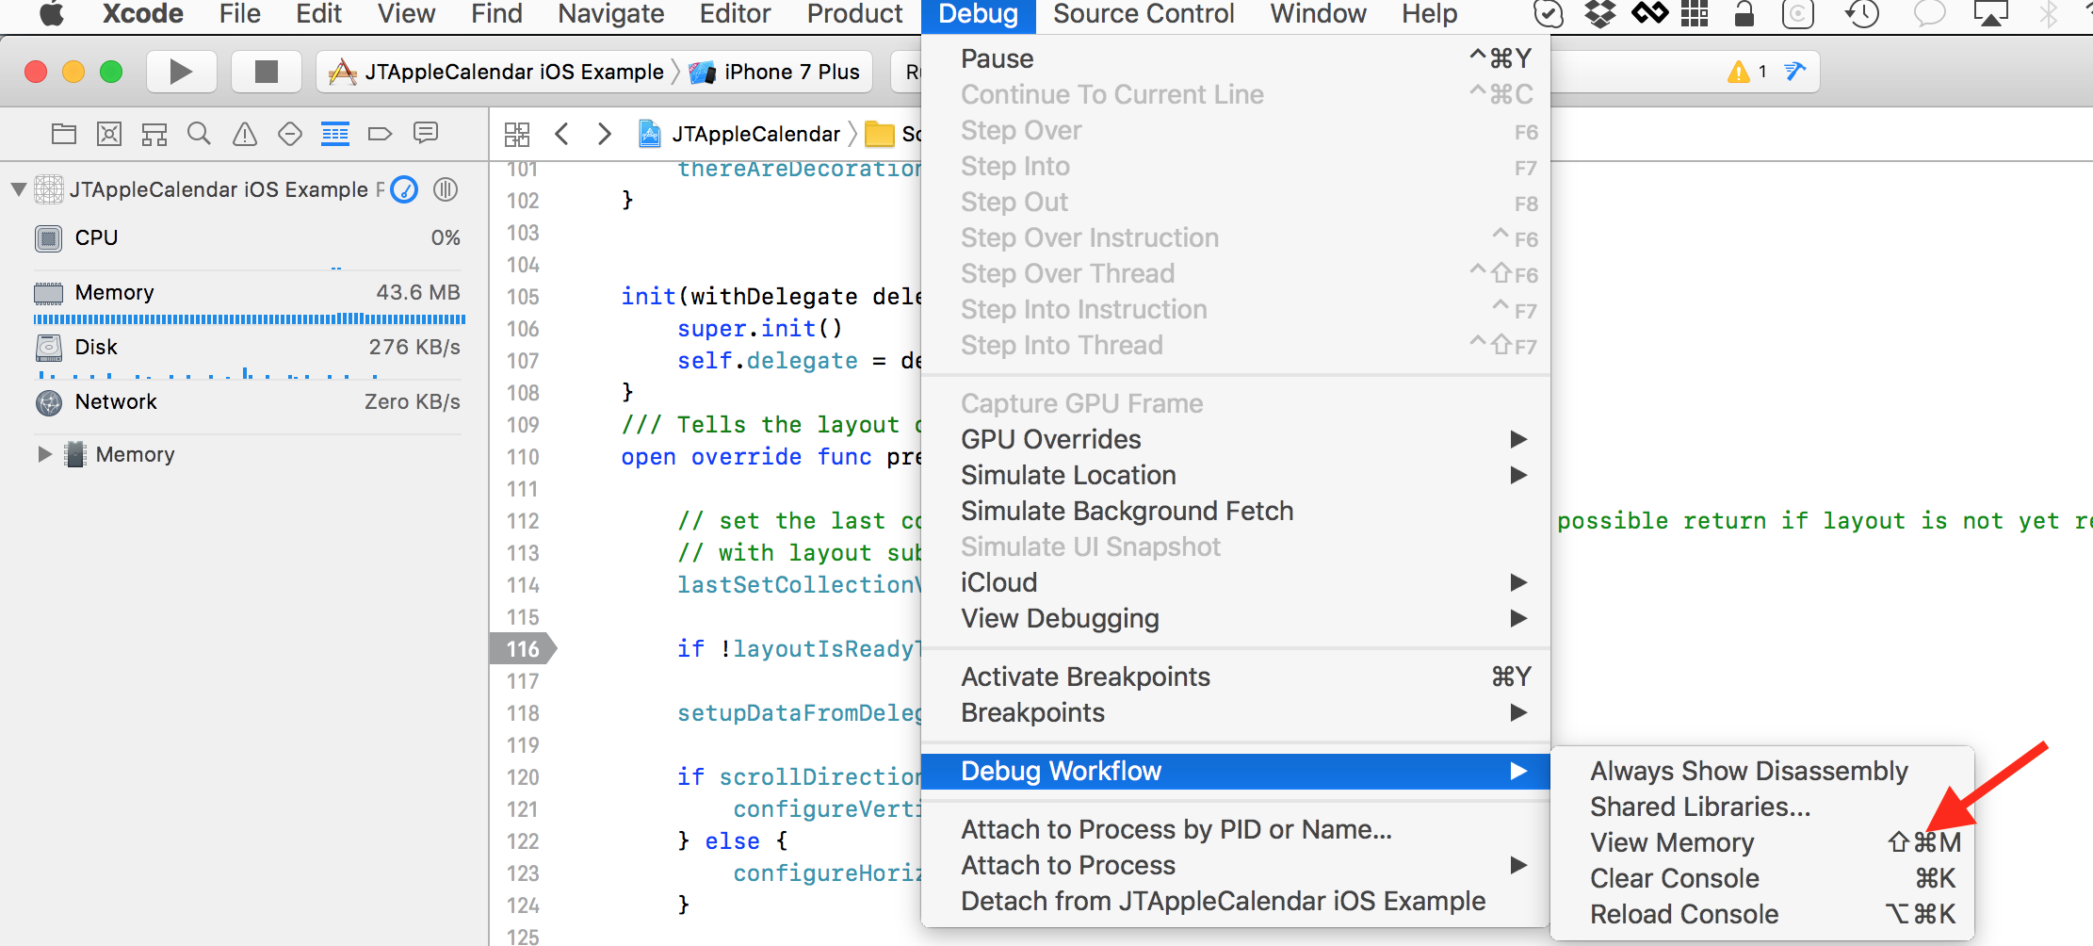Expand the View Debugging submenu
Viewport: 2093px width, 946px height.
(x=1236, y=618)
